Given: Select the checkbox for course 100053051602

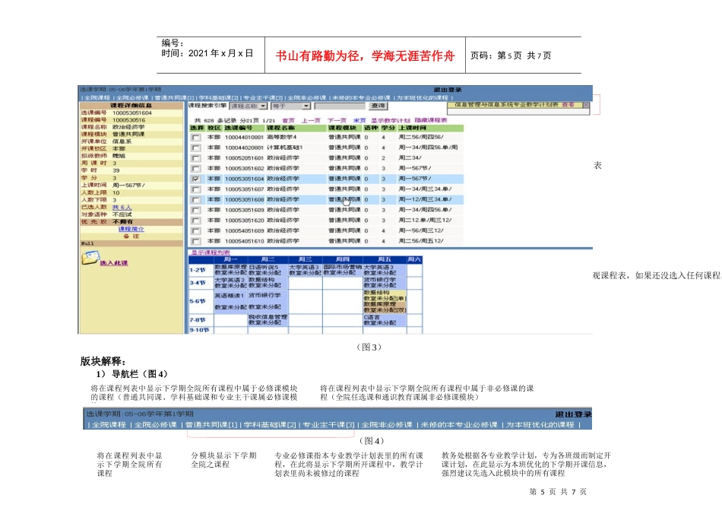Looking at the screenshot, I should click(x=195, y=169).
